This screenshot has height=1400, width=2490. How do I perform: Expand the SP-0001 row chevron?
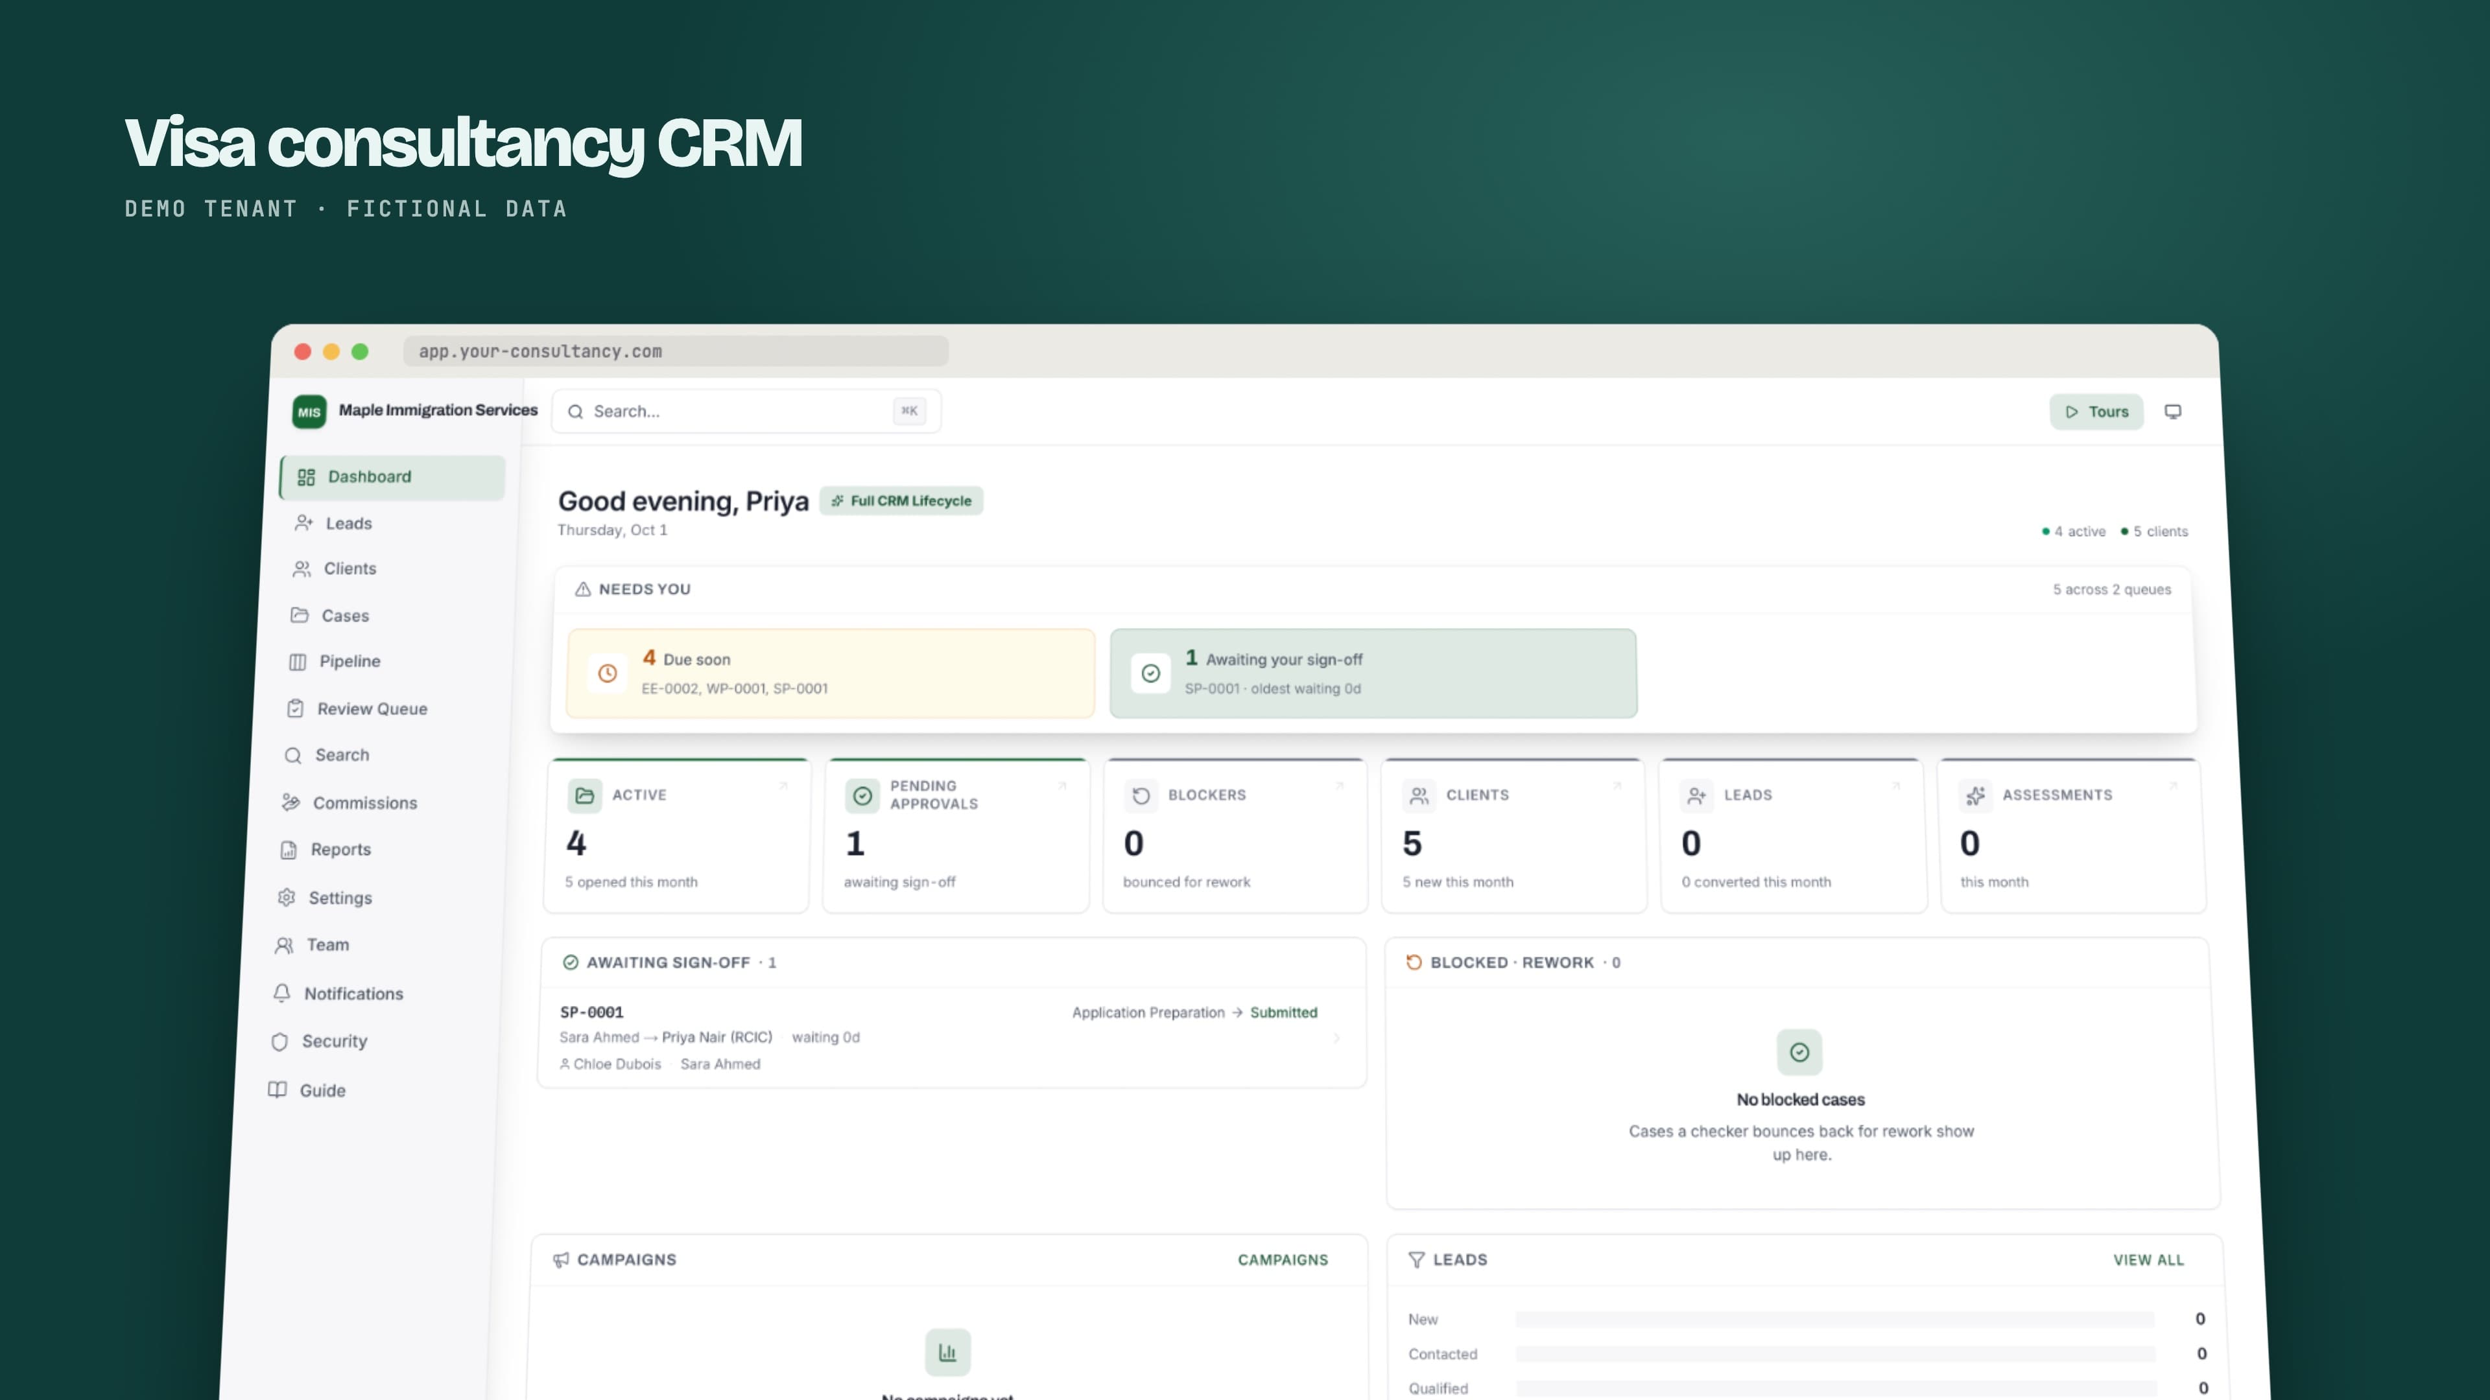tap(1337, 1038)
